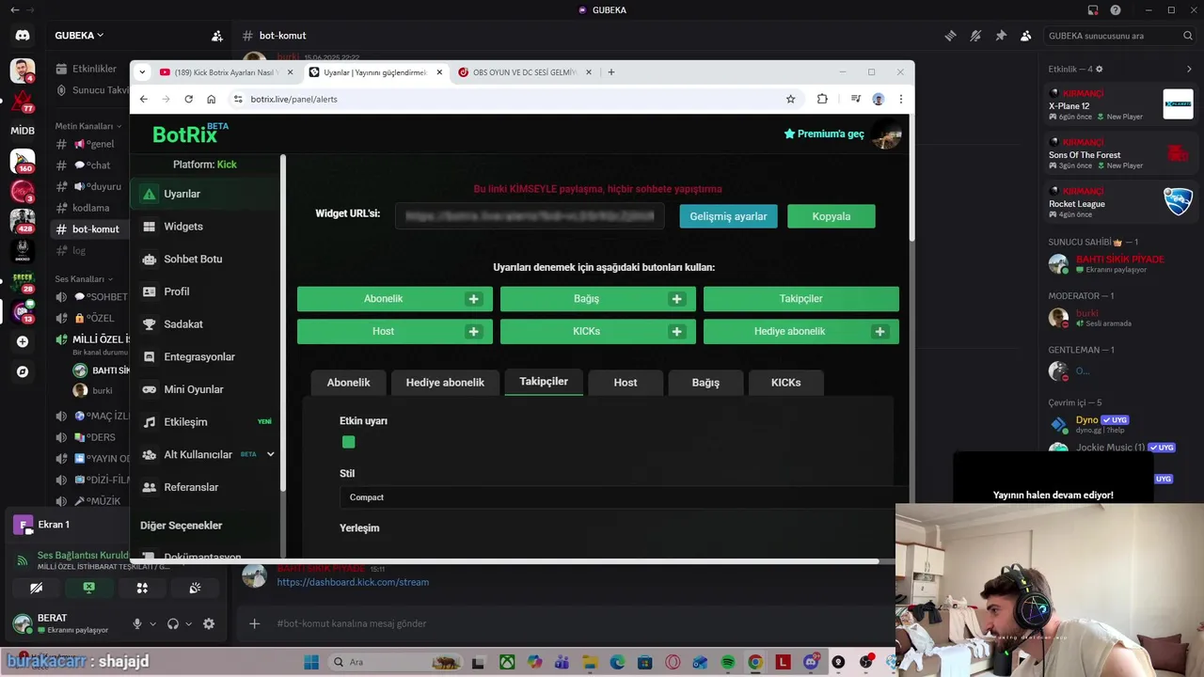Deafen Discord with headphone icon
Image resolution: width=1204 pixels, height=677 pixels.
tap(173, 623)
